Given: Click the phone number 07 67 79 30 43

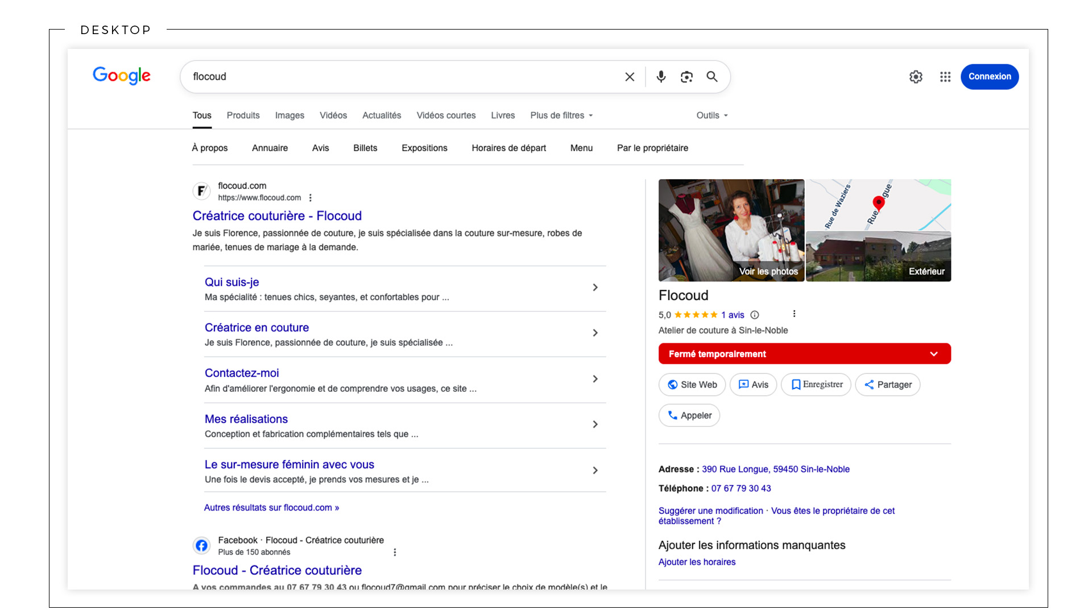Looking at the screenshot, I should pos(741,488).
